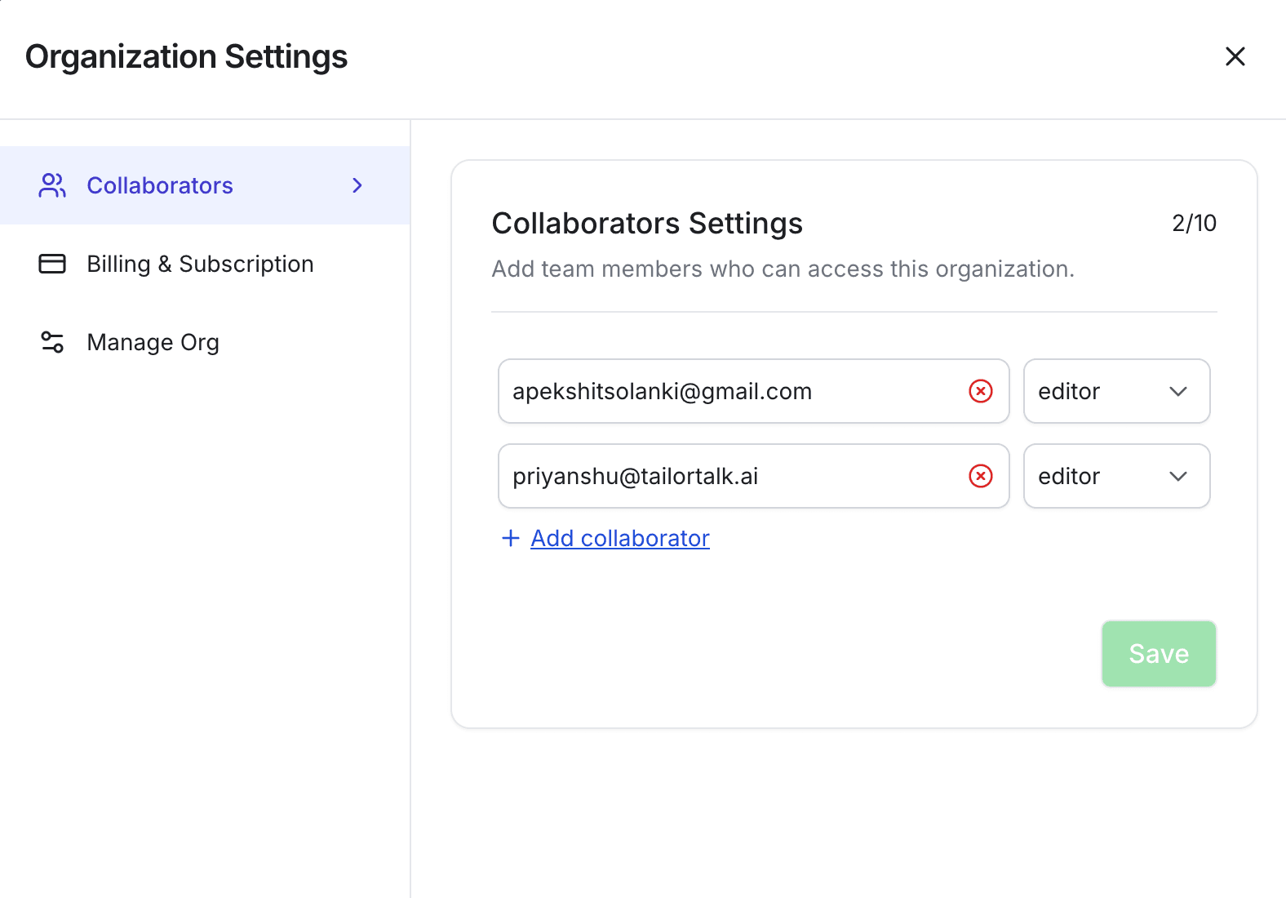The height and width of the screenshot is (898, 1286).
Task: Open the Collaborators section
Action: pyautogui.click(x=205, y=185)
